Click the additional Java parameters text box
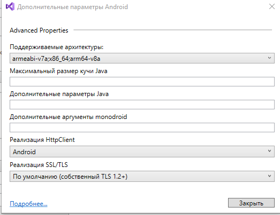Image resolution: width=280 pixels, height=215 pixels. (x=142, y=105)
